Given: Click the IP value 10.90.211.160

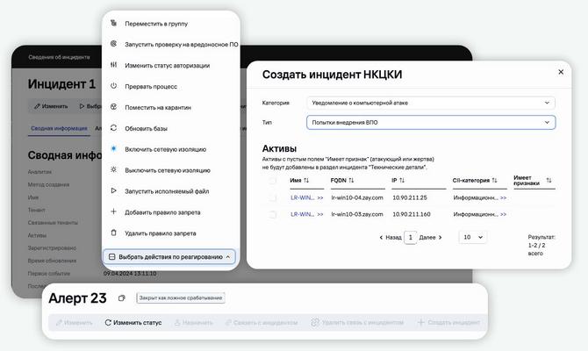Looking at the screenshot, I should coord(412,214).
